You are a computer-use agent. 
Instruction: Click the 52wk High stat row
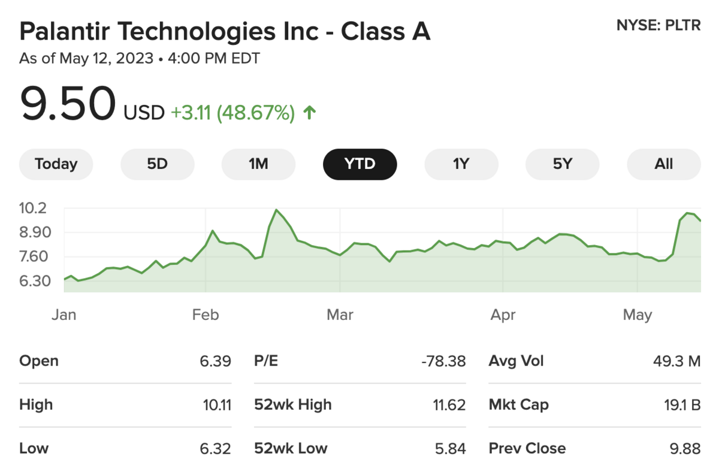359,405
